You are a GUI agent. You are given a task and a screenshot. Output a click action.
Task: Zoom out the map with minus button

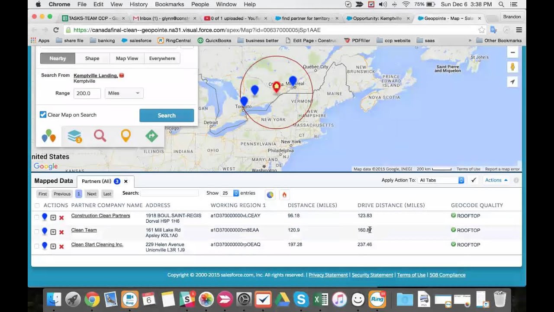point(512,52)
